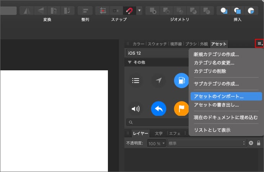Click the layer settings gear icon
Screen dimensions: 264x172
pos(251,143)
